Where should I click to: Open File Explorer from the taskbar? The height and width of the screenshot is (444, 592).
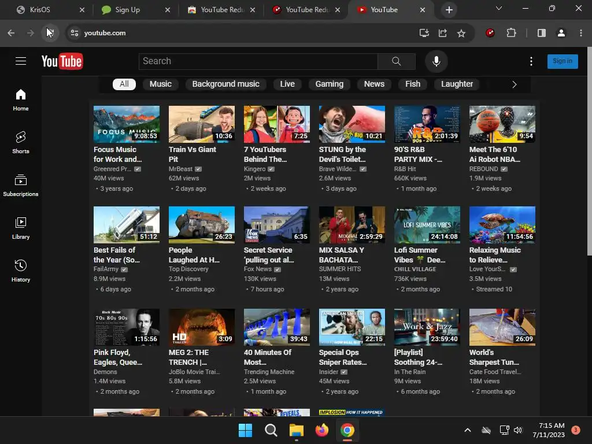(297, 430)
